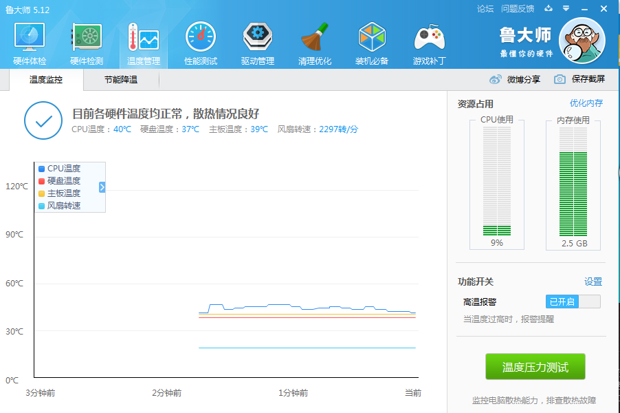The width and height of the screenshot is (620, 413).
Task: Start the 温度压力测试 stress test
Action: pos(535,366)
